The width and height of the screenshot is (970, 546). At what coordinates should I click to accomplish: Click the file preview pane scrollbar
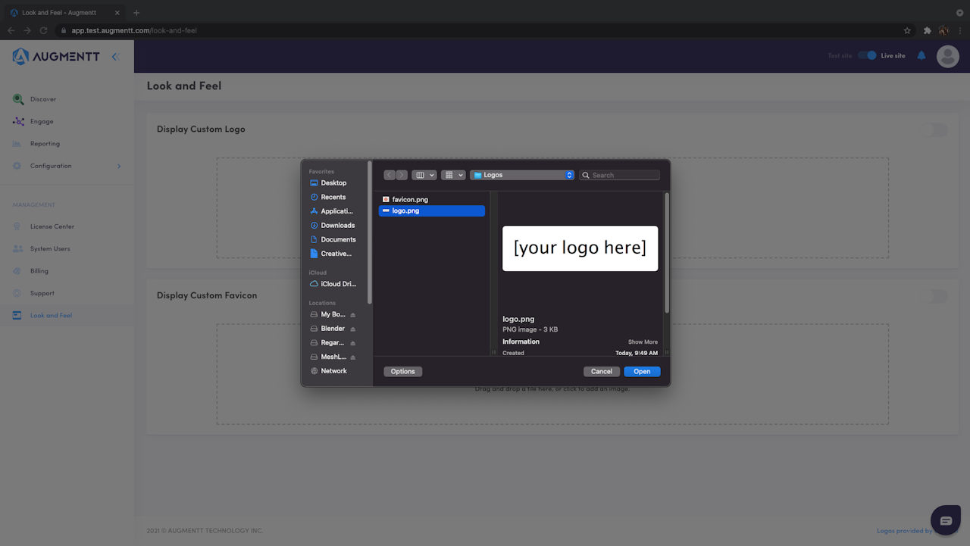click(667, 252)
